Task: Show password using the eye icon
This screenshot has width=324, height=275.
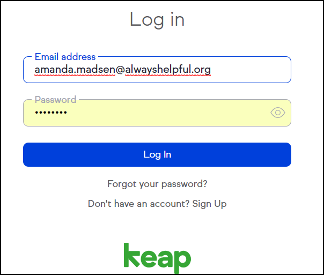Action: click(x=278, y=113)
